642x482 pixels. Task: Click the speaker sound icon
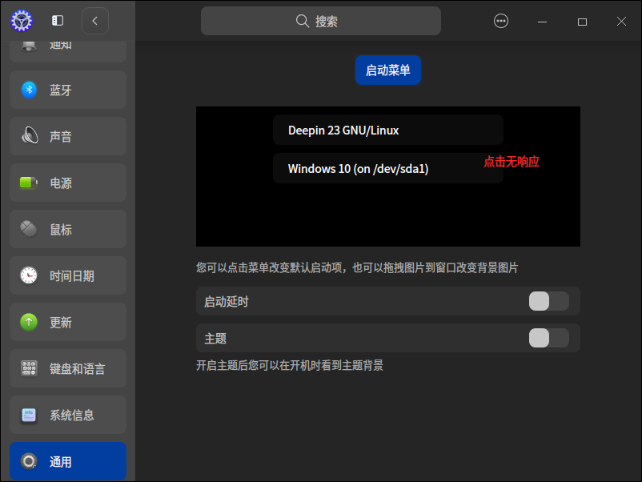[30, 135]
